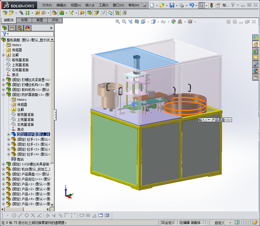Viewport: 260px width, 226px height.
Task: Click the Undo arrow icon
Action: [192, 5]
